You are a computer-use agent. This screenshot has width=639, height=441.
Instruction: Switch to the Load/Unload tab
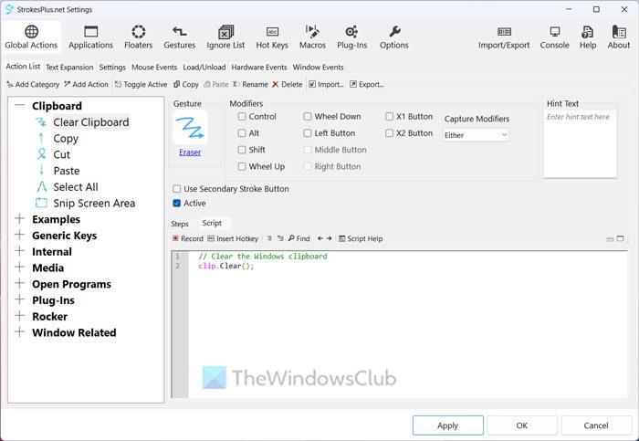204,68
